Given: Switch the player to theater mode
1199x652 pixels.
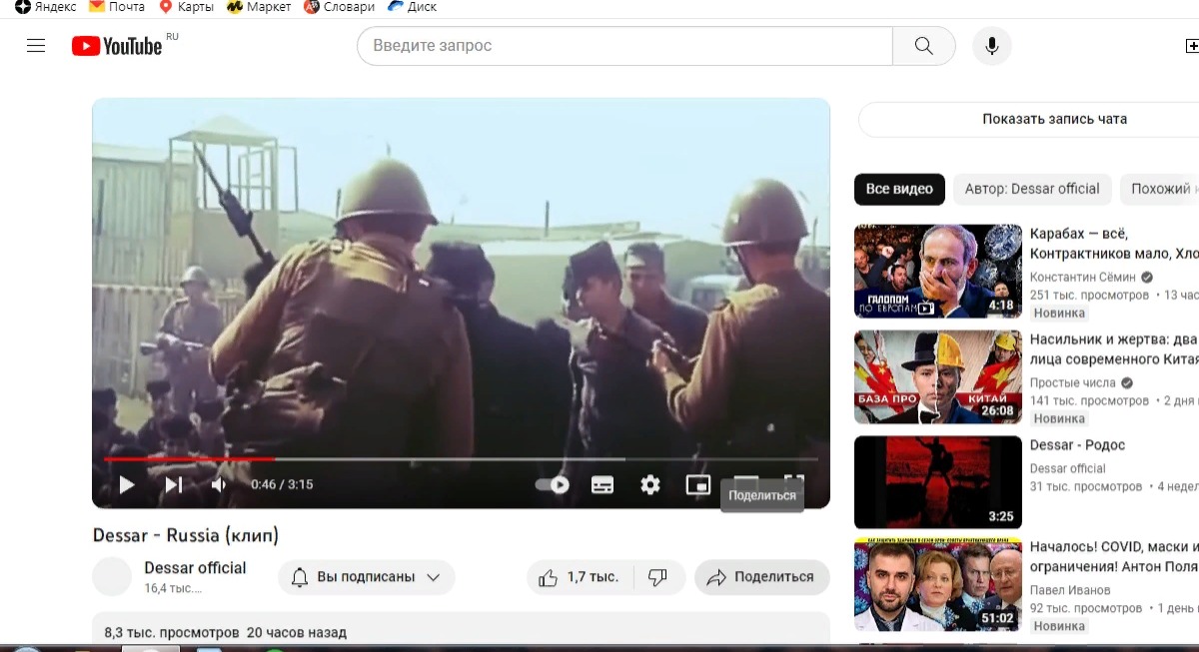Looking at the screenshot, I should click(x=746, y=480).
